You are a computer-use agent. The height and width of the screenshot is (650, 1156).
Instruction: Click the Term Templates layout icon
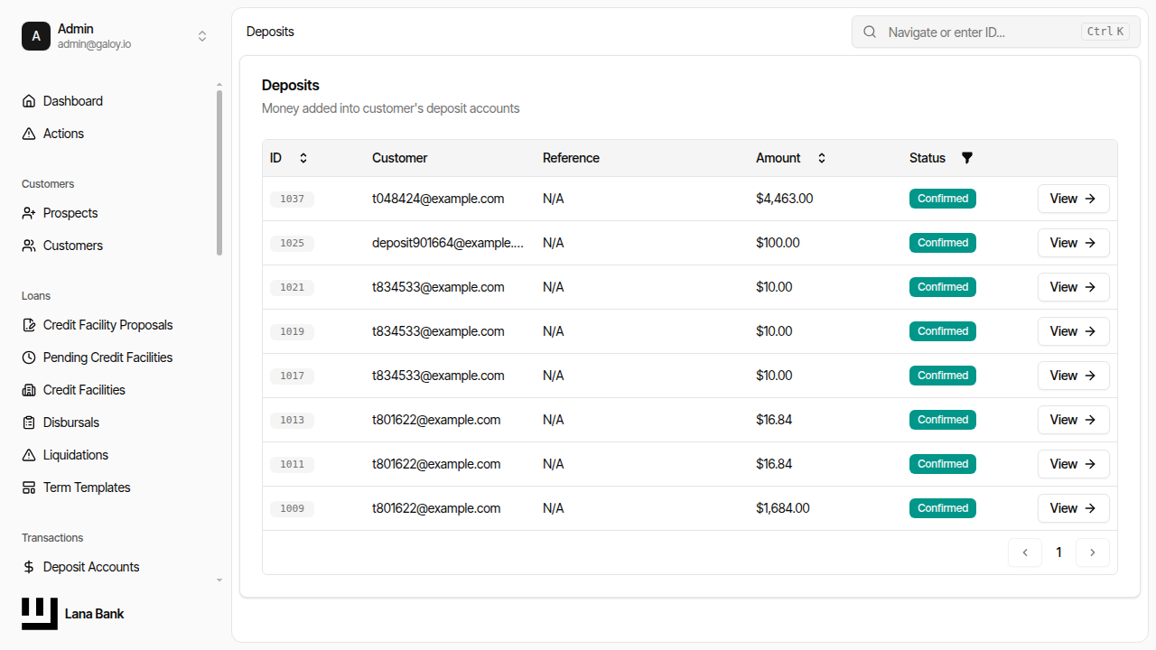29,487
